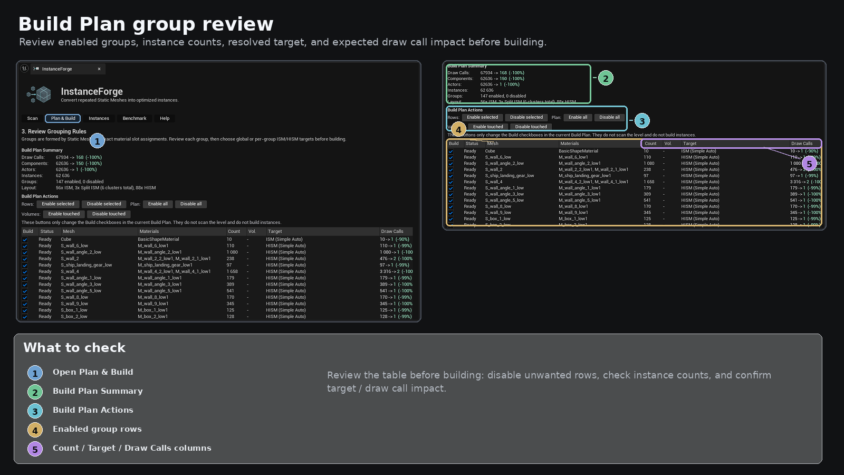Toggle Build checkbox for Cube in left table

(25, 240)
